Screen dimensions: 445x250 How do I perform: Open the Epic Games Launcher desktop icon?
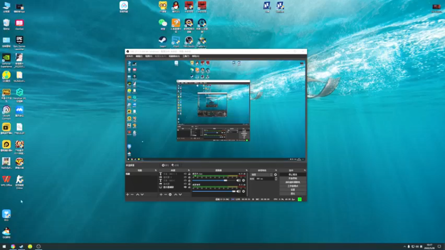tap(19, 41)
